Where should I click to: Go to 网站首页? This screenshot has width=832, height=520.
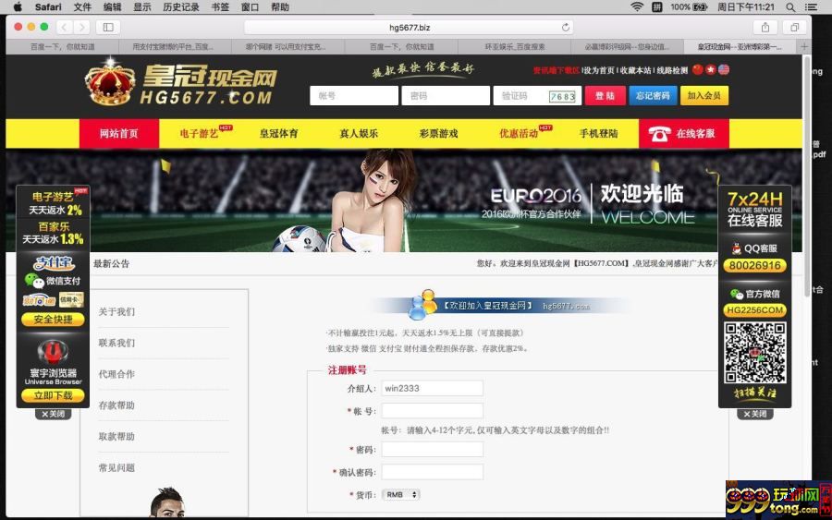pos(119,134)
